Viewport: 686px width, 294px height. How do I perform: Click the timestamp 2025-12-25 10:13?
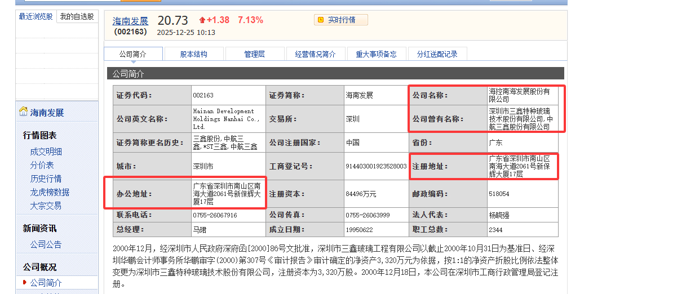coord(186,32)
